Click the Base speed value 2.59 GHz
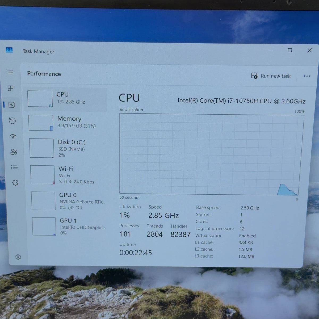 click(x=250, y=208)
